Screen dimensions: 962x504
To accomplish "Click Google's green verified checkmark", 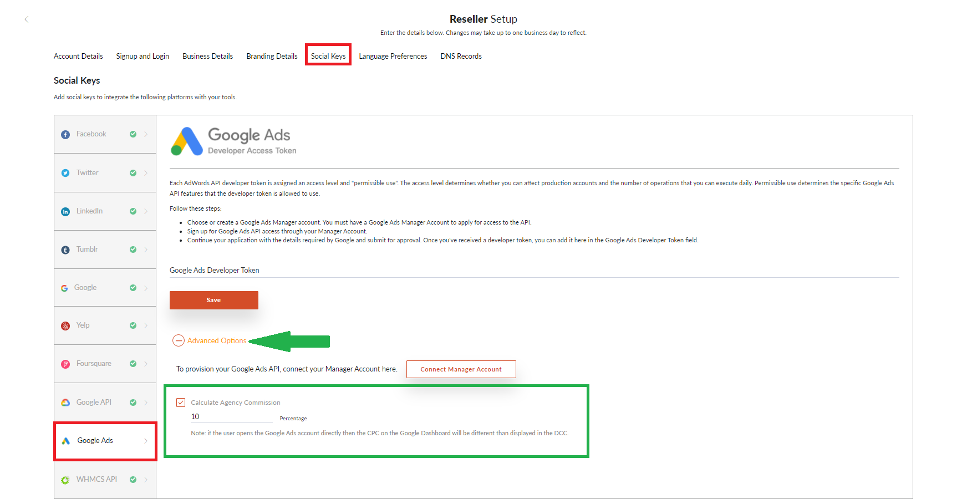I will pos(133,288).
